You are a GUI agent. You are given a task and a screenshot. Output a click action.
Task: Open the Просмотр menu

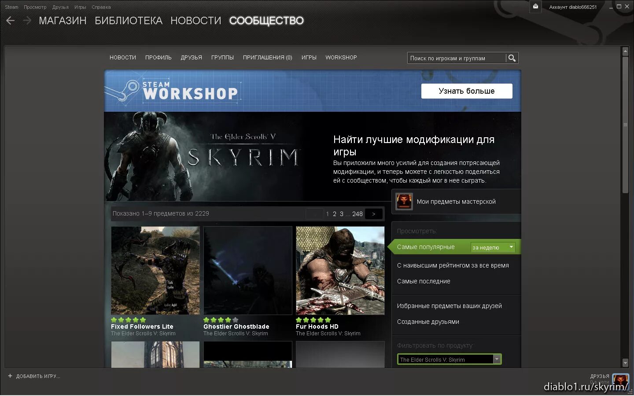pos(35,7)
